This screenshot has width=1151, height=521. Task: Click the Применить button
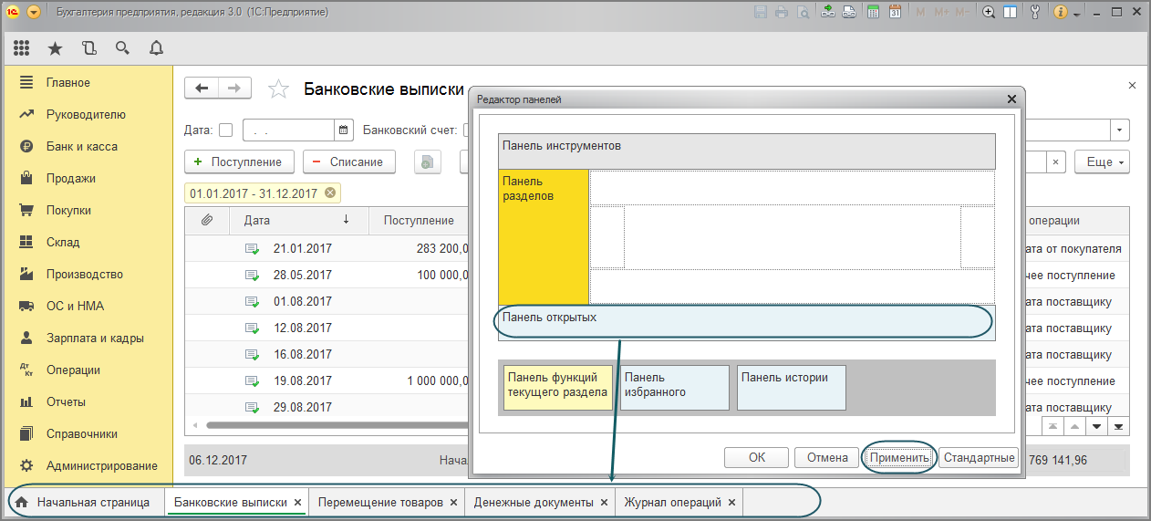tap(899, 458)
